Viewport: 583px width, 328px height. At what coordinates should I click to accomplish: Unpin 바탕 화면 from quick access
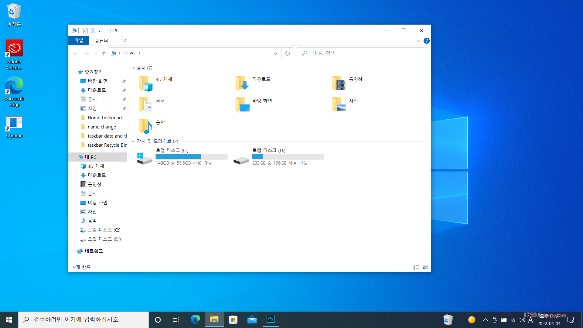tap(124, 81)
